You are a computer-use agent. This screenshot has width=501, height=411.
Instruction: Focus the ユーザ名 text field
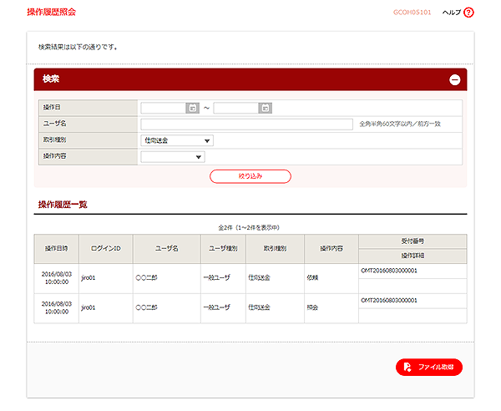coord(246,124)
